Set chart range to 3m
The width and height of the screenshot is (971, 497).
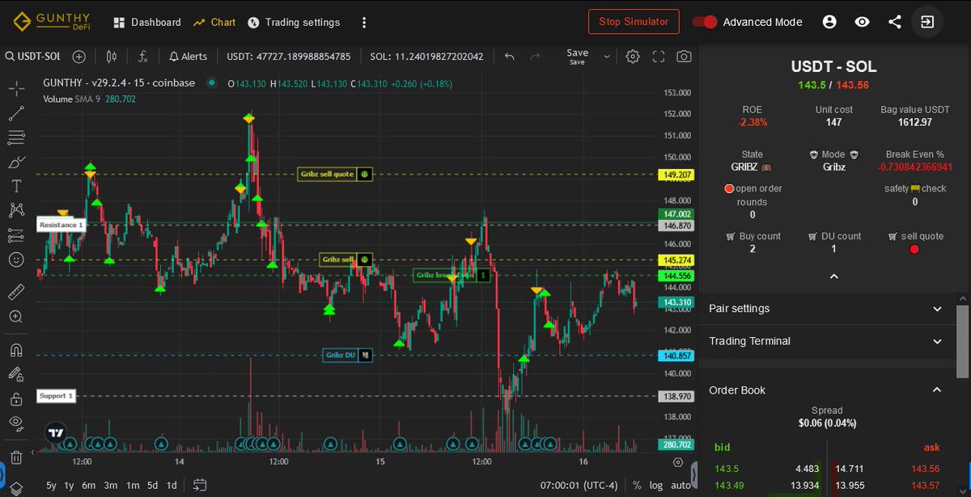(111, 486)
